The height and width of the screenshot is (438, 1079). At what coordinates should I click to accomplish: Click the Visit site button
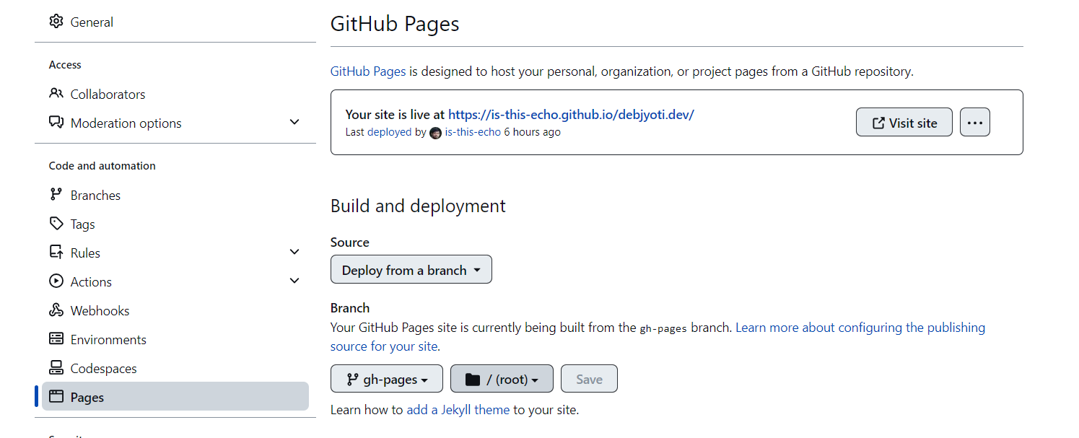[x=904, y=123]
